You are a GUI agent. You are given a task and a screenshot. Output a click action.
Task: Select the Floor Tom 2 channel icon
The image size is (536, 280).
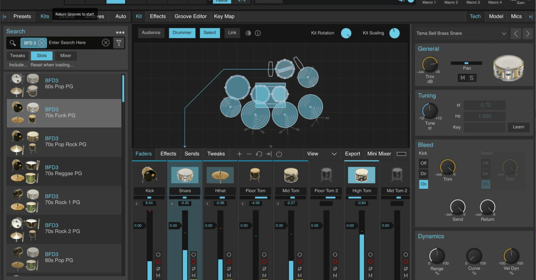[x=326, y=175]
